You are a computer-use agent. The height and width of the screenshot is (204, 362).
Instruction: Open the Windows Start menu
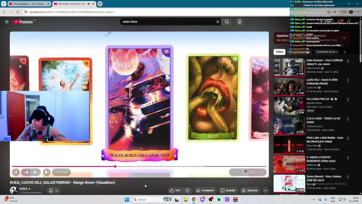click(x=127, y=199)
